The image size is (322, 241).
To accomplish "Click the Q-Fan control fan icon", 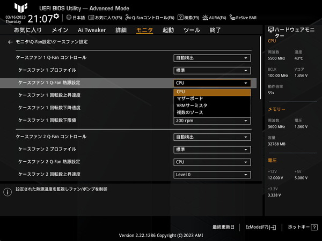I will tap(128, 18).
